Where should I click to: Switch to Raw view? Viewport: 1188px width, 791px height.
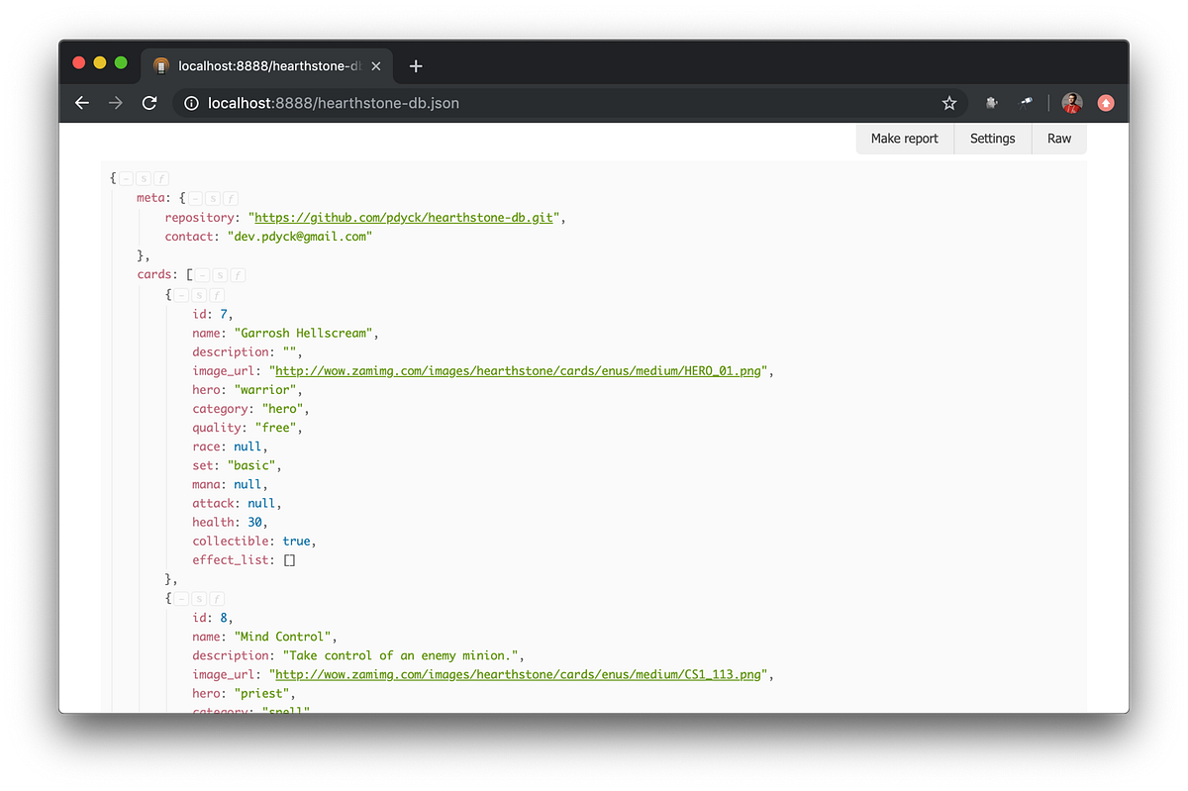pyautogui.click(x=1058, y=138)
